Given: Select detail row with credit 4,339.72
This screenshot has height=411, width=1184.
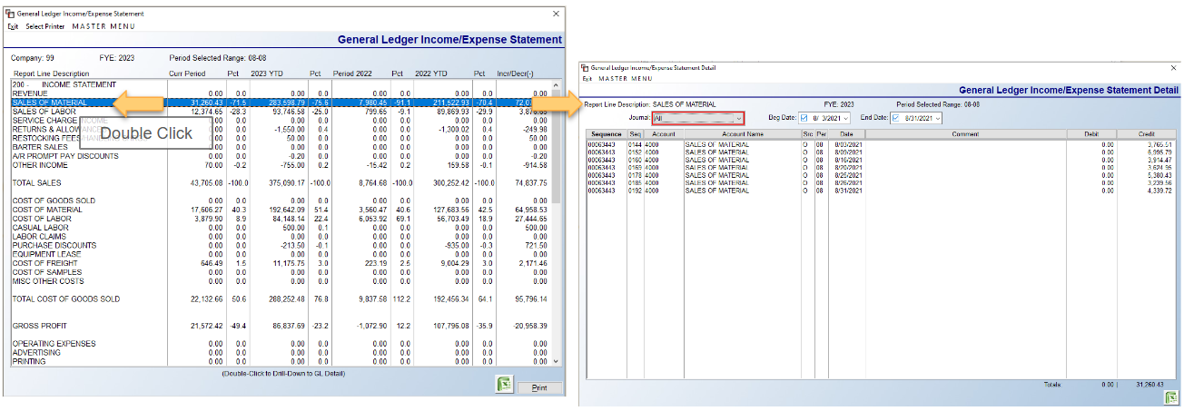Looking at the screenshot, I should pyautogui.click(x=881, y=191).
